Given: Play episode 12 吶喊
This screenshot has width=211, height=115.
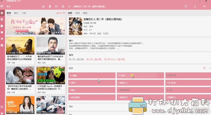Looking at the screenshot, I should 92,75.
